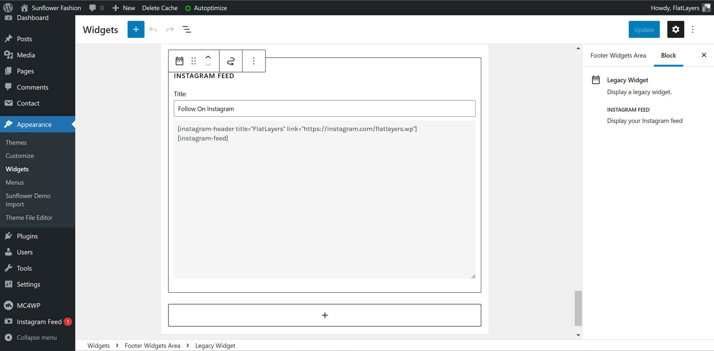
Task: Switch to the Footer Widgets Area tab
Action: (618, 55)
